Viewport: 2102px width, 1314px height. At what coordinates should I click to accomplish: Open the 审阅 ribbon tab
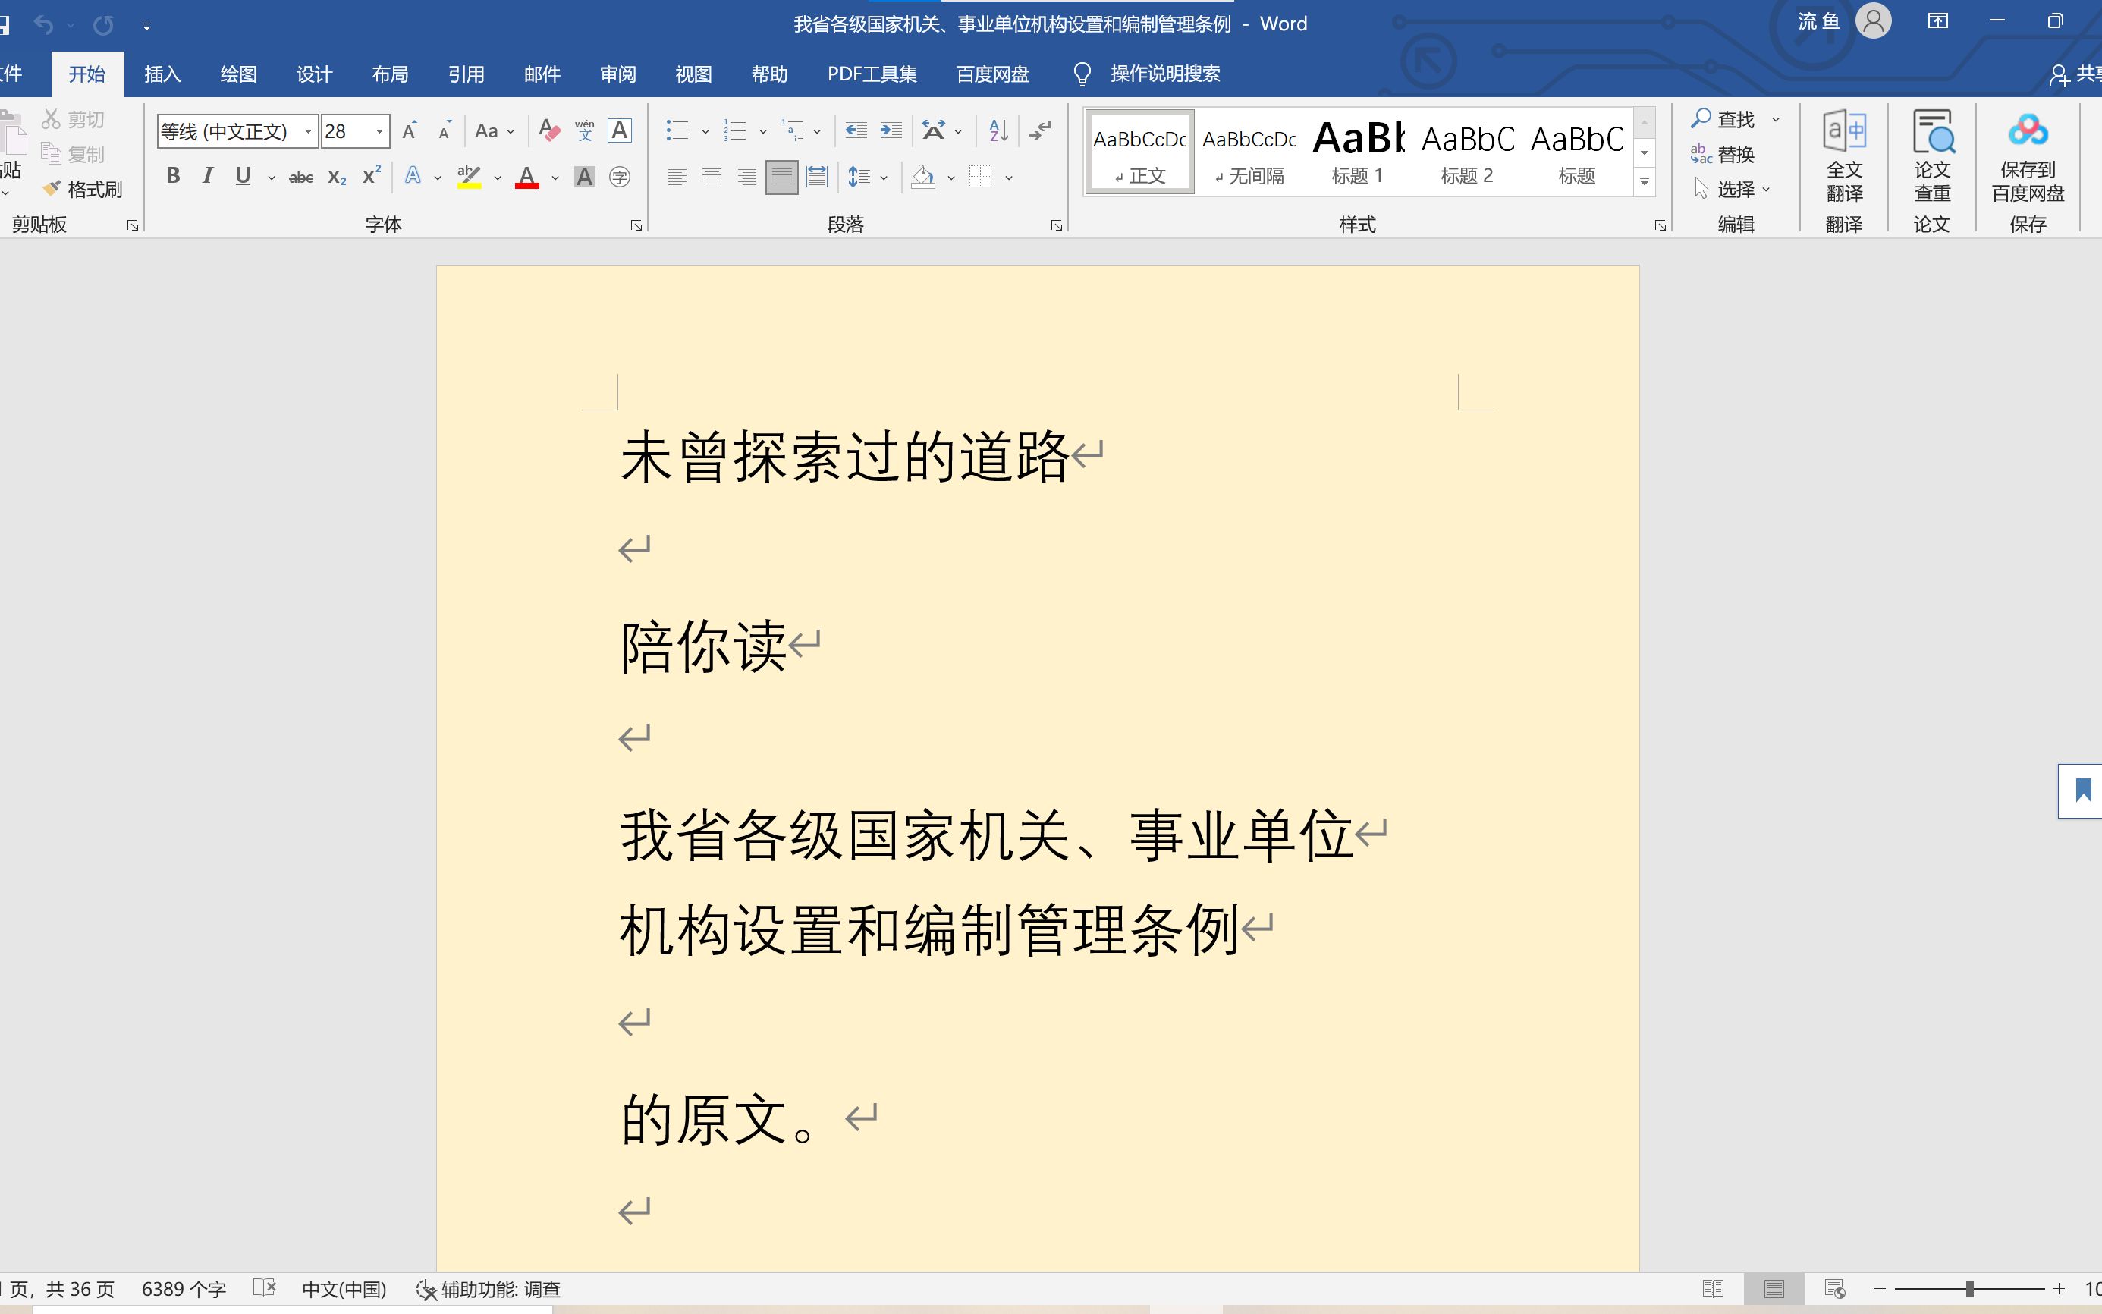tap(617, 74)
